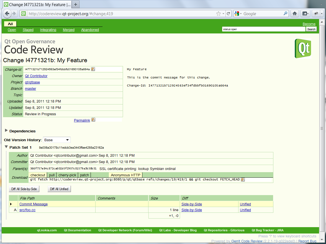The height and width of the screenshot is (244, 326).
Task: Click the Diff All Side-by-Side button
Action: coord(24,189)
